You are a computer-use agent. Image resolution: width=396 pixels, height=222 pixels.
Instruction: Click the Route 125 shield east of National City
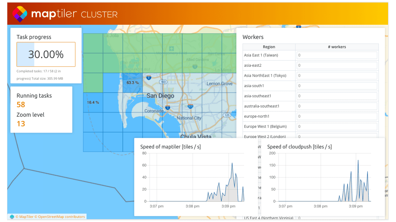click(227, 115)
